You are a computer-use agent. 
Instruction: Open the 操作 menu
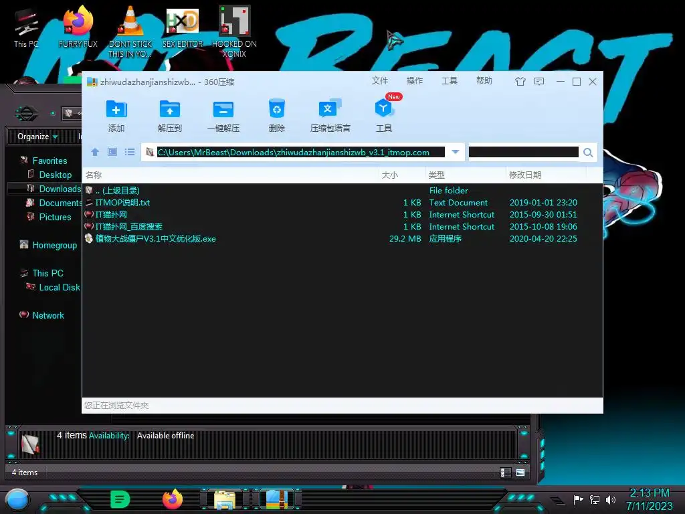[x=415, y=81]
